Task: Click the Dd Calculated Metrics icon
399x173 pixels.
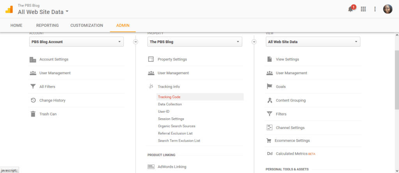Action: tap(270, 154)
